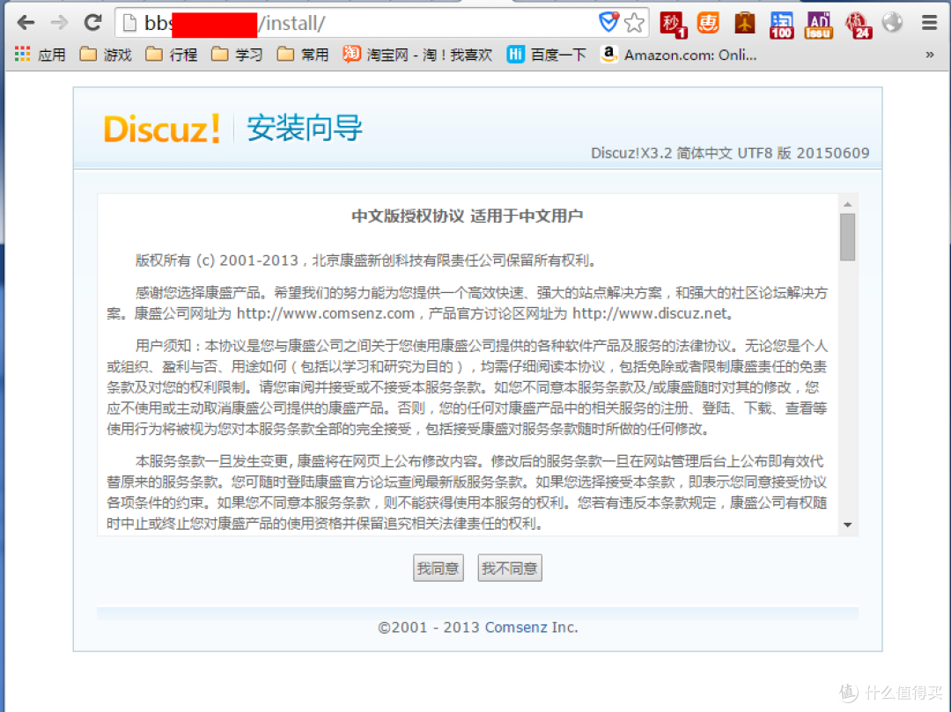Click the blue shield icon in address bar
Screen dimensions: 951x712
click(608, 22)
